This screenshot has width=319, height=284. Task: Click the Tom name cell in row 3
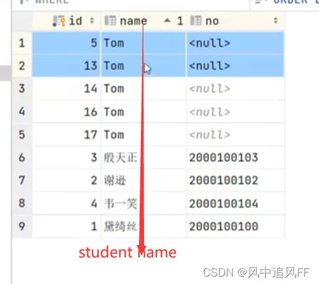(x=143, y=89)
